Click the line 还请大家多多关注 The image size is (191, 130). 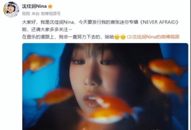click(x=50, y=30)
